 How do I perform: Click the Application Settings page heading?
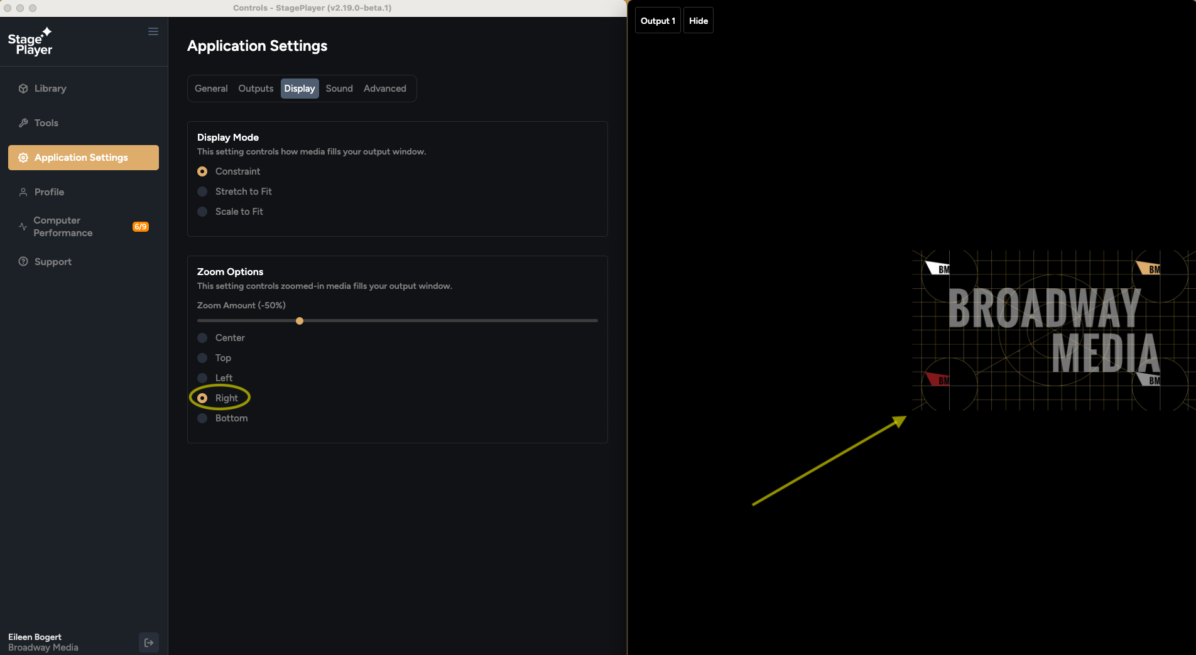click(x=257, y=46)
